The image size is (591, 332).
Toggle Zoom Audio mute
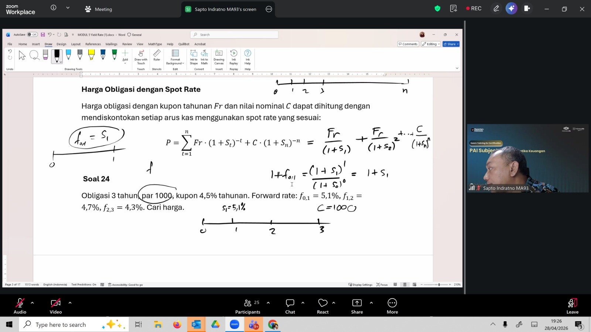20,306
